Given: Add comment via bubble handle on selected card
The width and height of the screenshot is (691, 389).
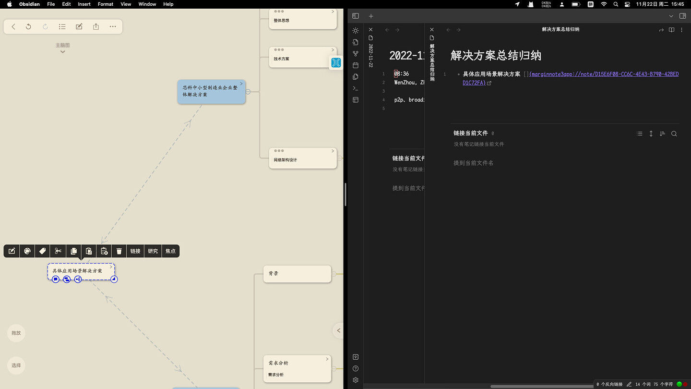Looking at the screenshot, I should [56, 279].
